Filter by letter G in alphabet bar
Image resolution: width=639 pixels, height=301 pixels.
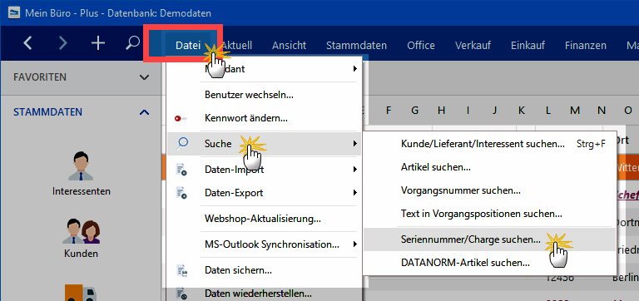(415, 110)
